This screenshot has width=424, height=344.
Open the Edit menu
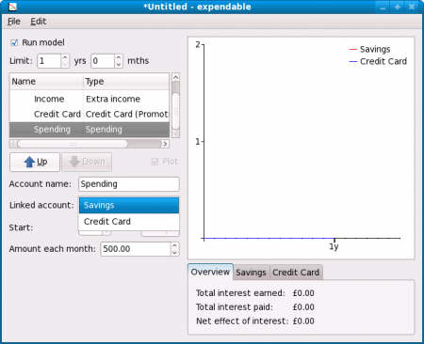[x=39, y=22]
